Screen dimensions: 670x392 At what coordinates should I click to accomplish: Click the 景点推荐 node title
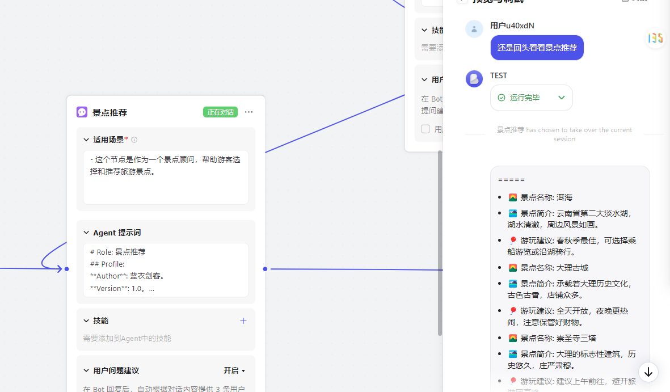point(110,112)
